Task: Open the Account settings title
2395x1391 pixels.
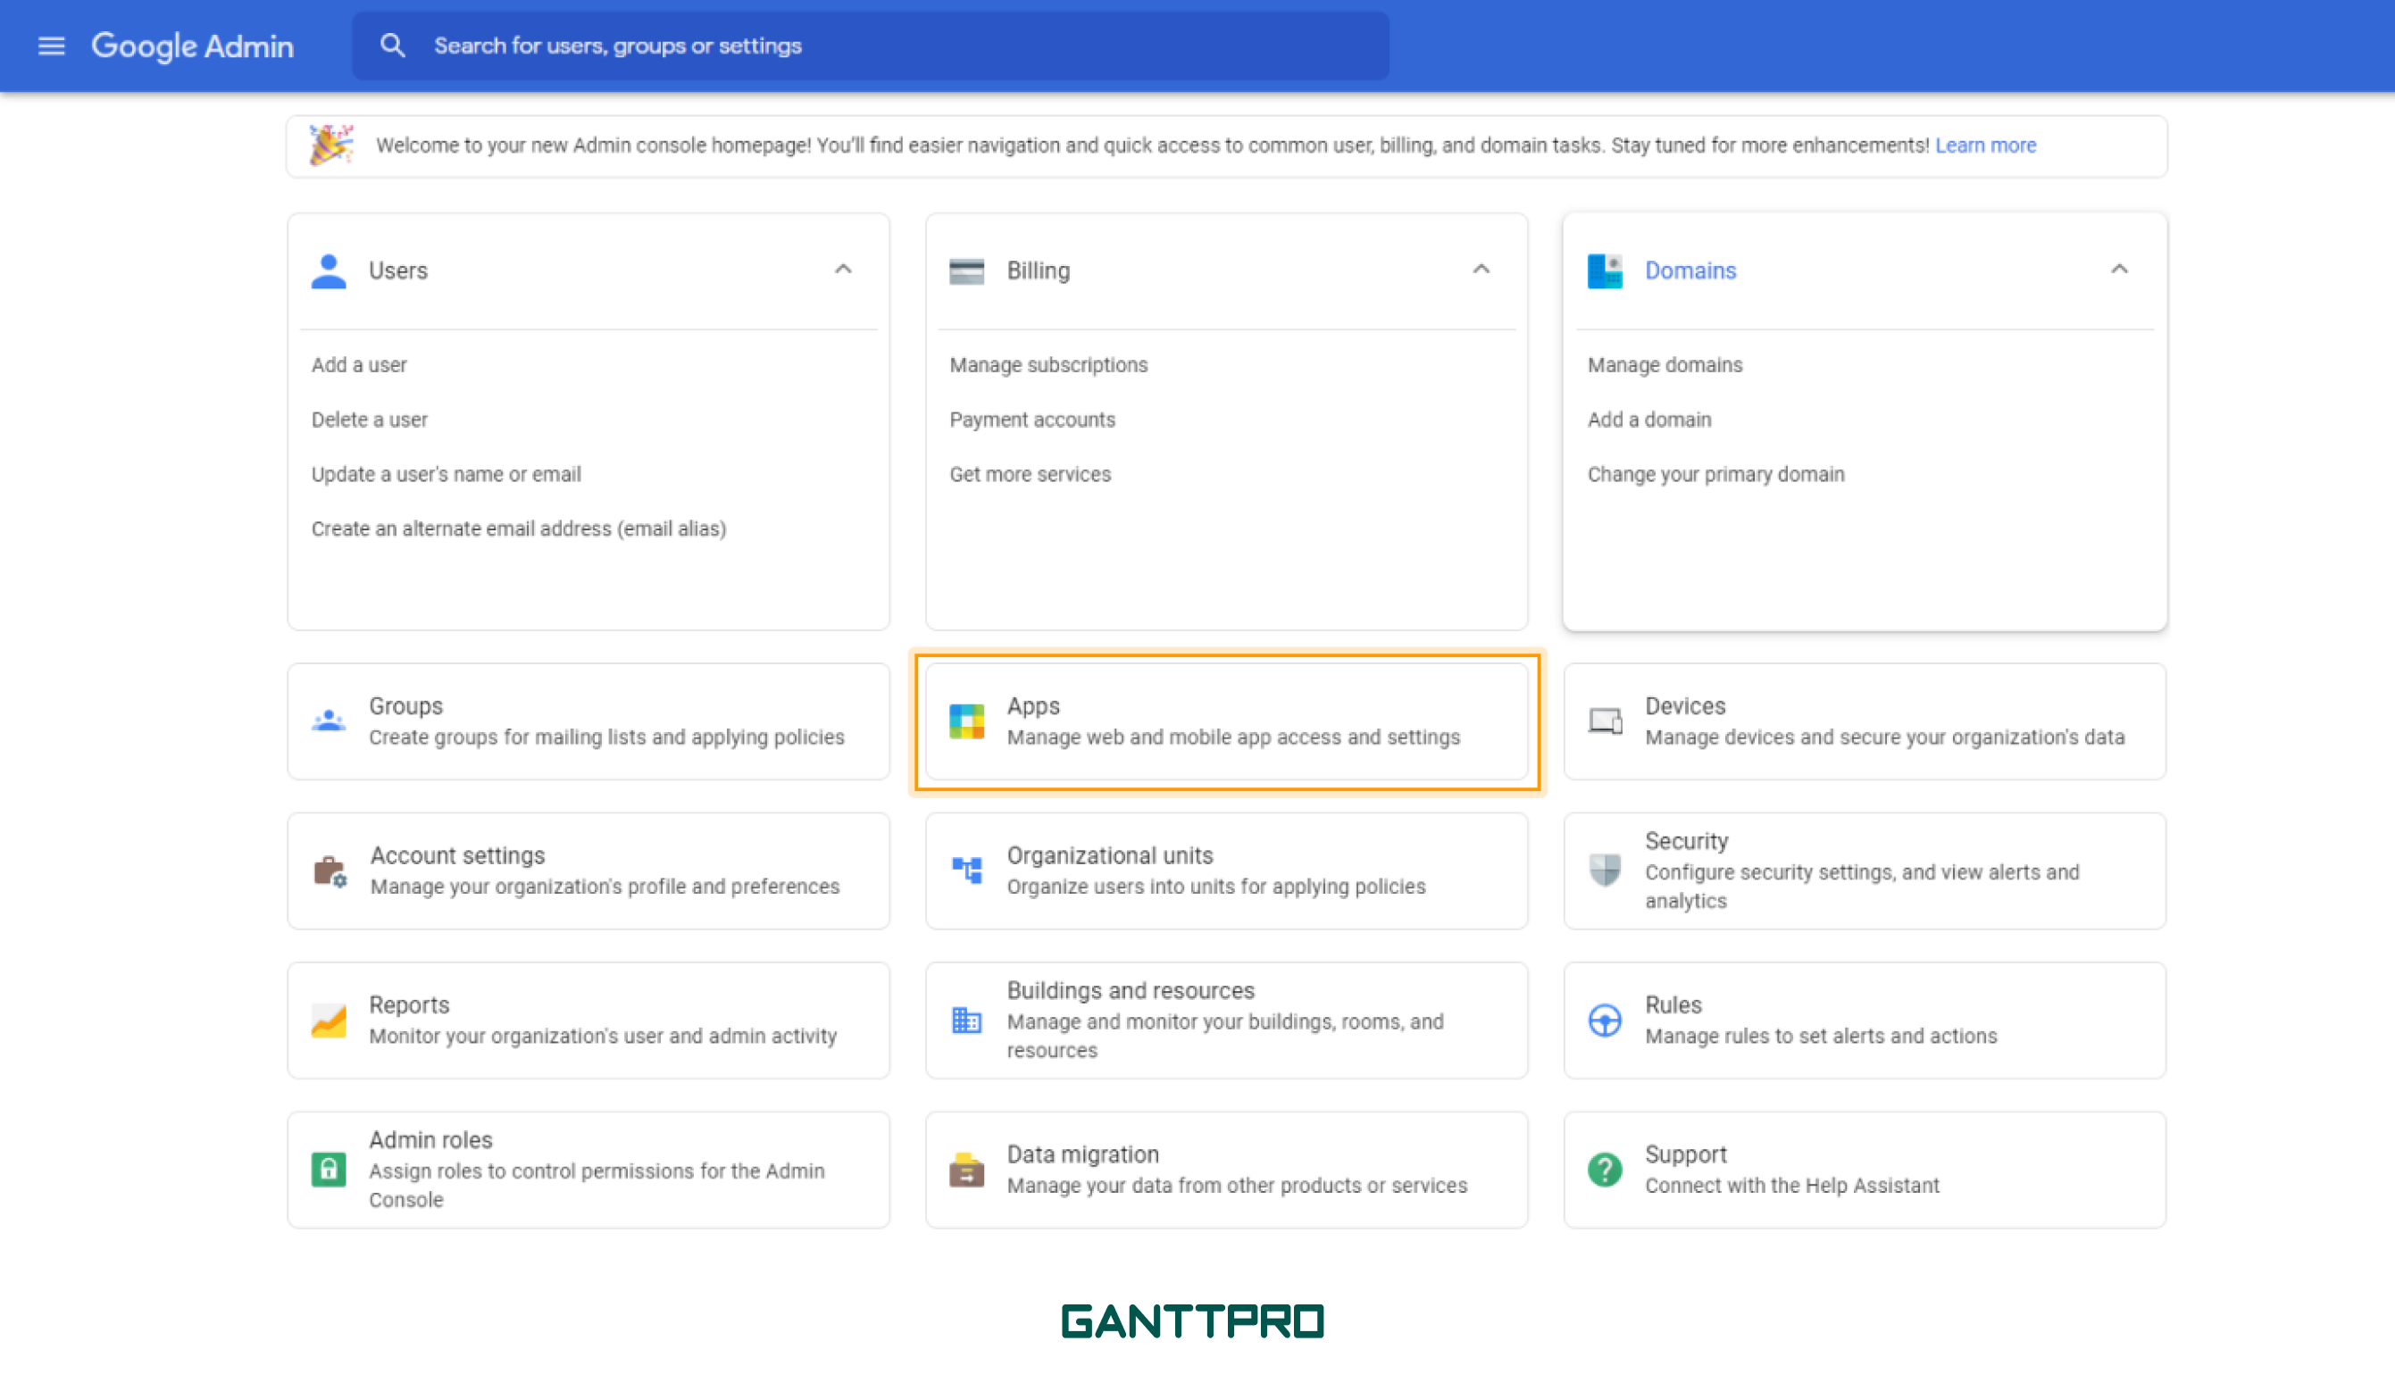Action: pyautogui.click(x=457, y=855)
